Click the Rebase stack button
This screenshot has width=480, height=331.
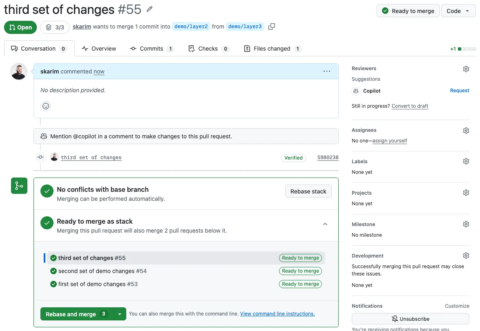point(308,191)
